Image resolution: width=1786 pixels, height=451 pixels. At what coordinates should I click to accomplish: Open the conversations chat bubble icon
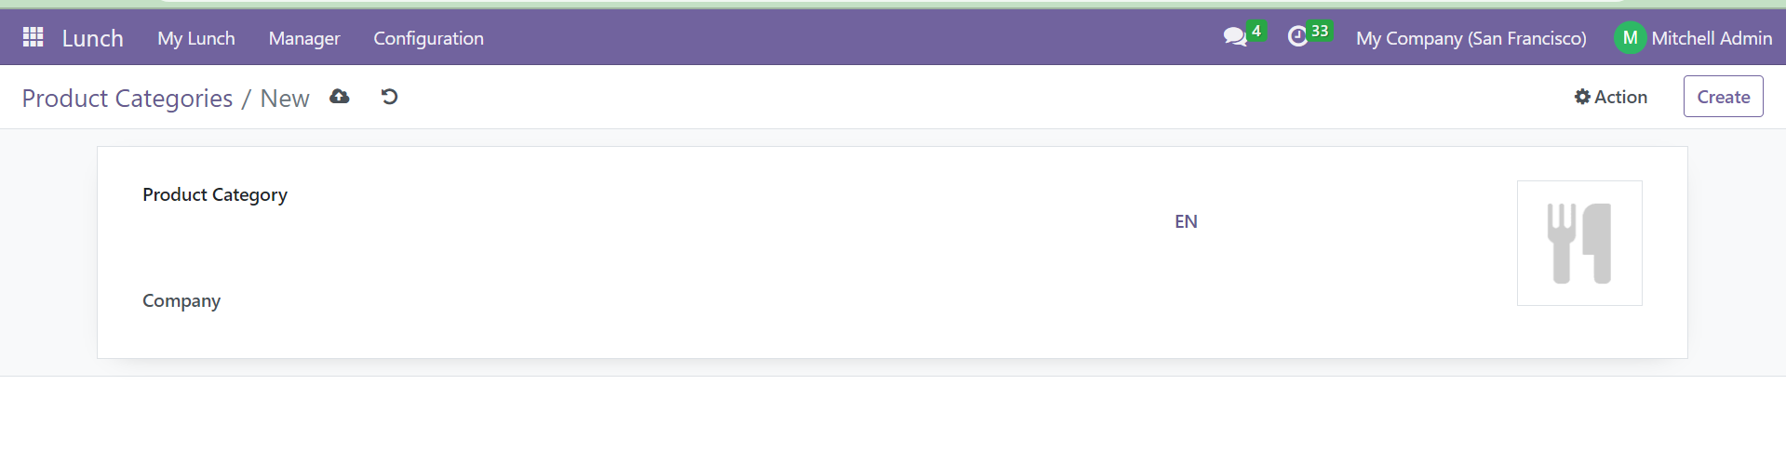[x=1235, y=37]
